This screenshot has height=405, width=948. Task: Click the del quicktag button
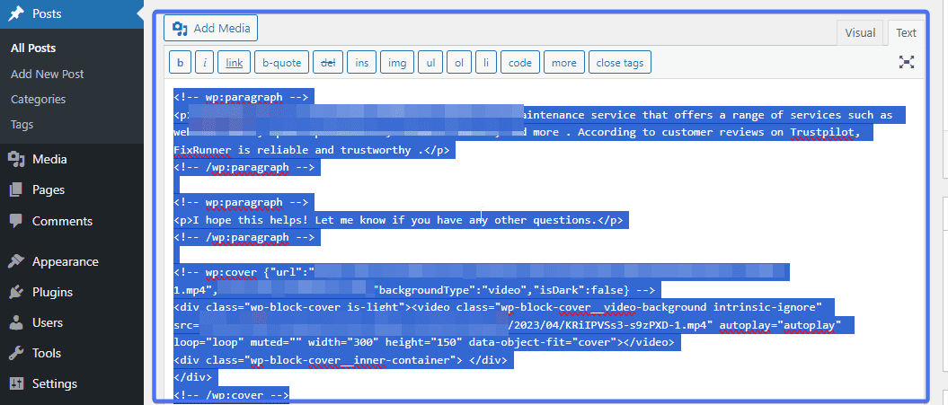pos(328,62)
